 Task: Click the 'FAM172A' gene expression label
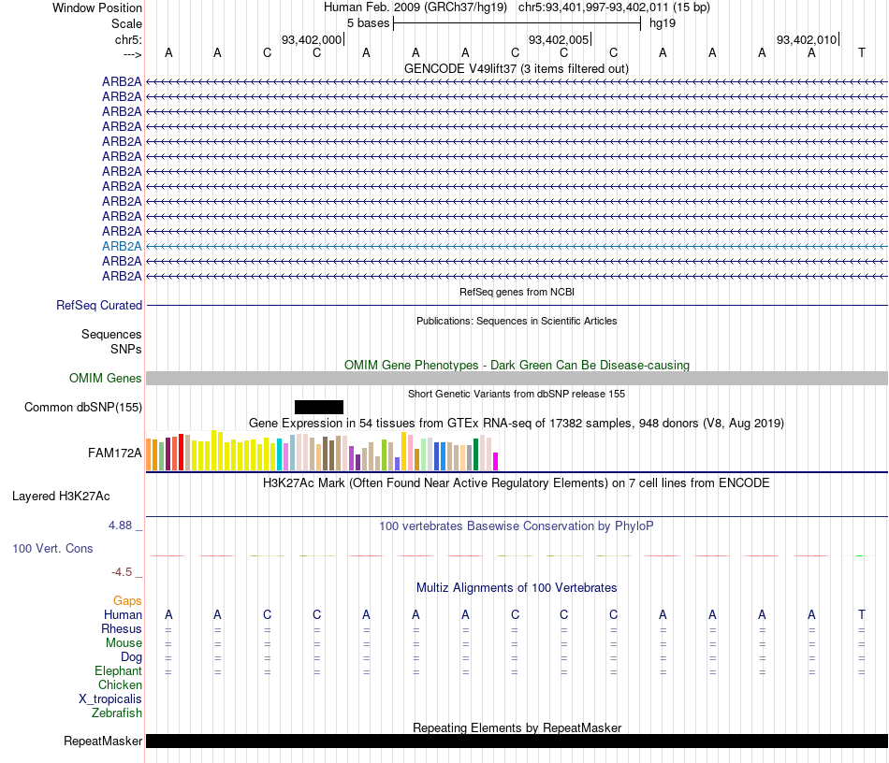pyautogui.click(x=114, y=453)
